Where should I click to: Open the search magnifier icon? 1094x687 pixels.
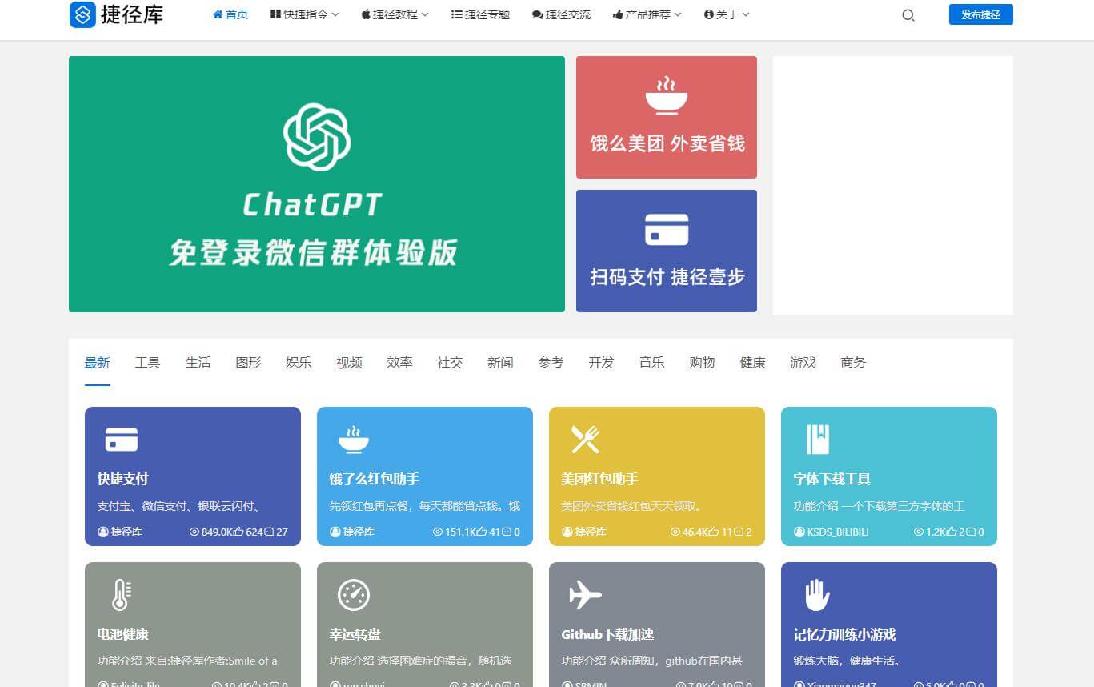click(908, 15)
